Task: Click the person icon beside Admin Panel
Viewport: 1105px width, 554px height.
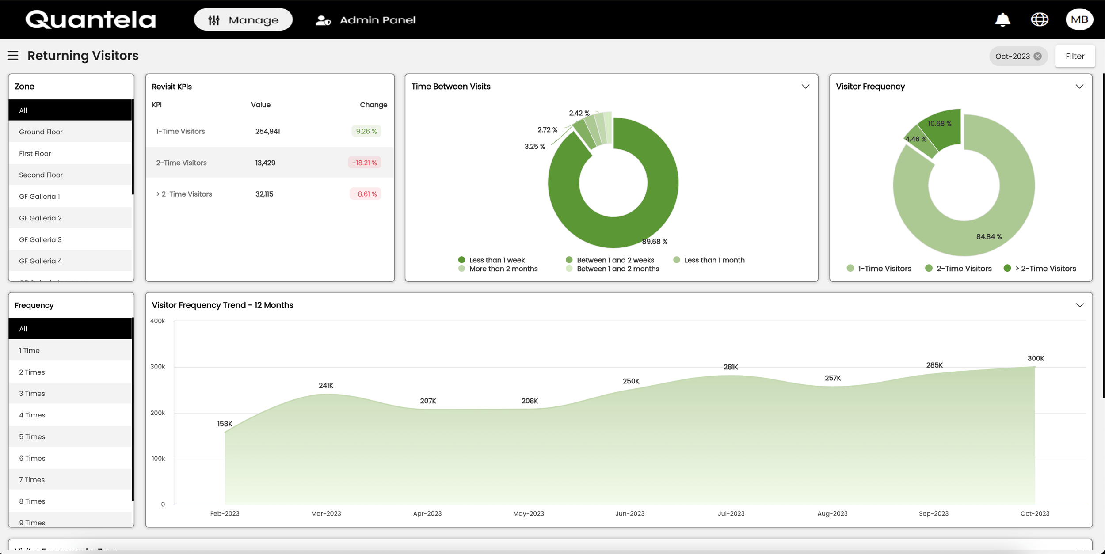Action: point(323,19)
